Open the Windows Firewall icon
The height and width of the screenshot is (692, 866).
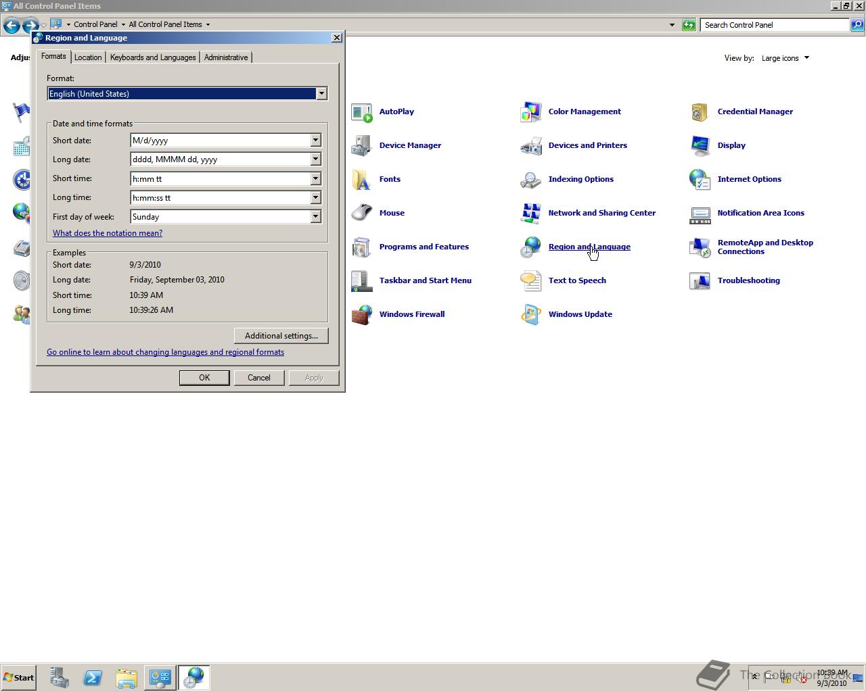pyautogui.click(x=362, y=315)
